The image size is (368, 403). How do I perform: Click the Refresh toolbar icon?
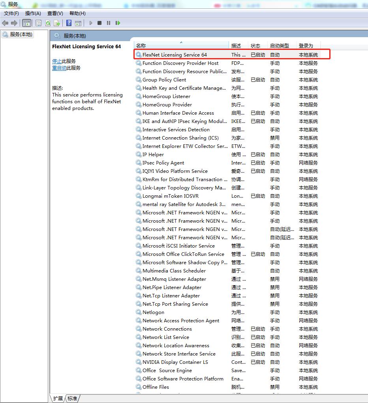48,23
